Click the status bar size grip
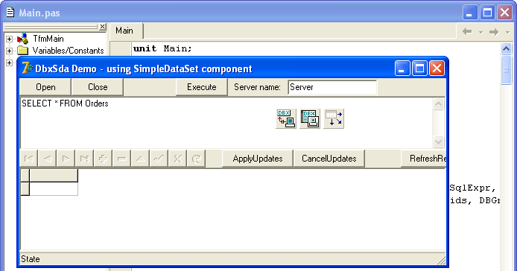 click(441, 260)
